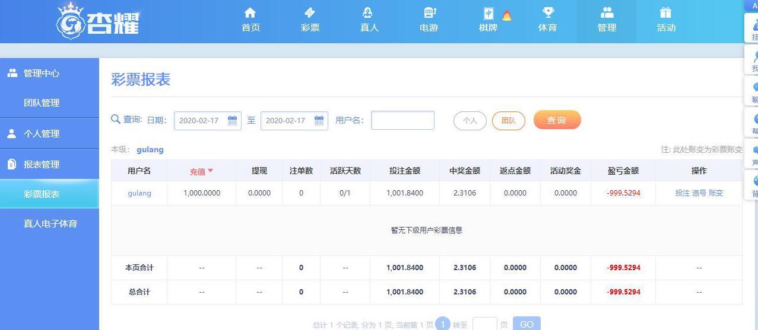Click the page number input box
The image size is (758, 330).
coord(485,324)
